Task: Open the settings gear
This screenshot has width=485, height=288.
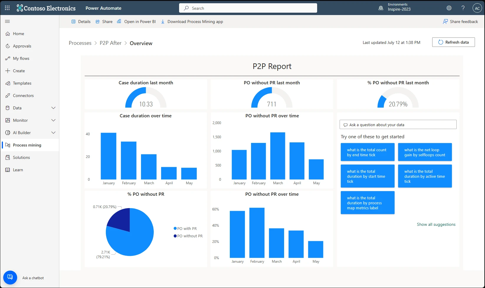Action: click(x=449, y=8)
